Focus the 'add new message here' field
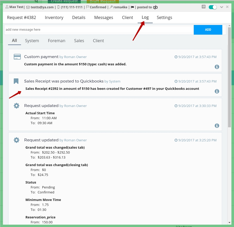This screenshot has width=234, height=227. [x=99, y=30]
